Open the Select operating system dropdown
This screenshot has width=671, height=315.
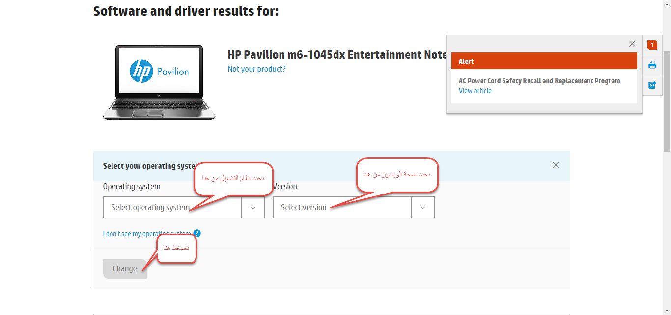click(184, 207)
